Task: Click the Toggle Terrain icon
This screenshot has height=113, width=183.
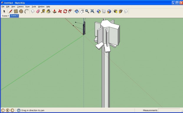Action: coord(104,11)
